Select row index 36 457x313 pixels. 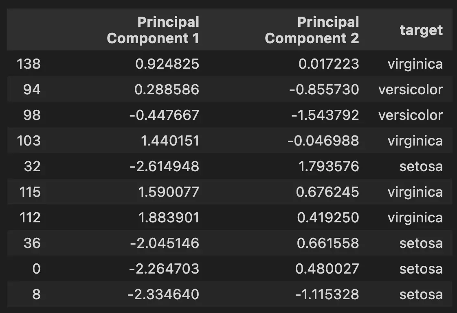point(32,243)
